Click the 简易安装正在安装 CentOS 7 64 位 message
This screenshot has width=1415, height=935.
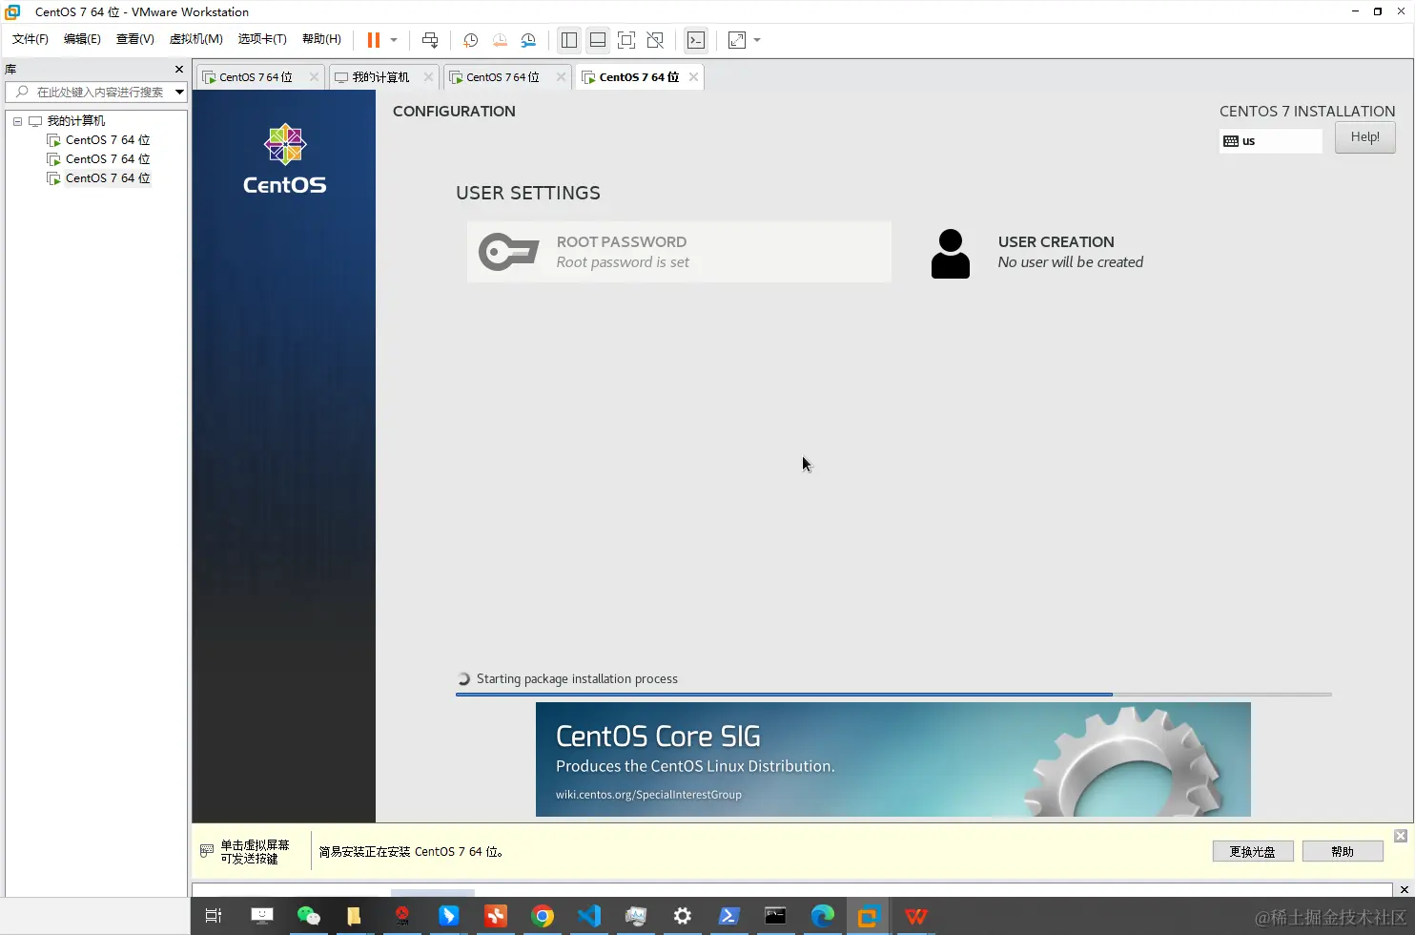411,852
